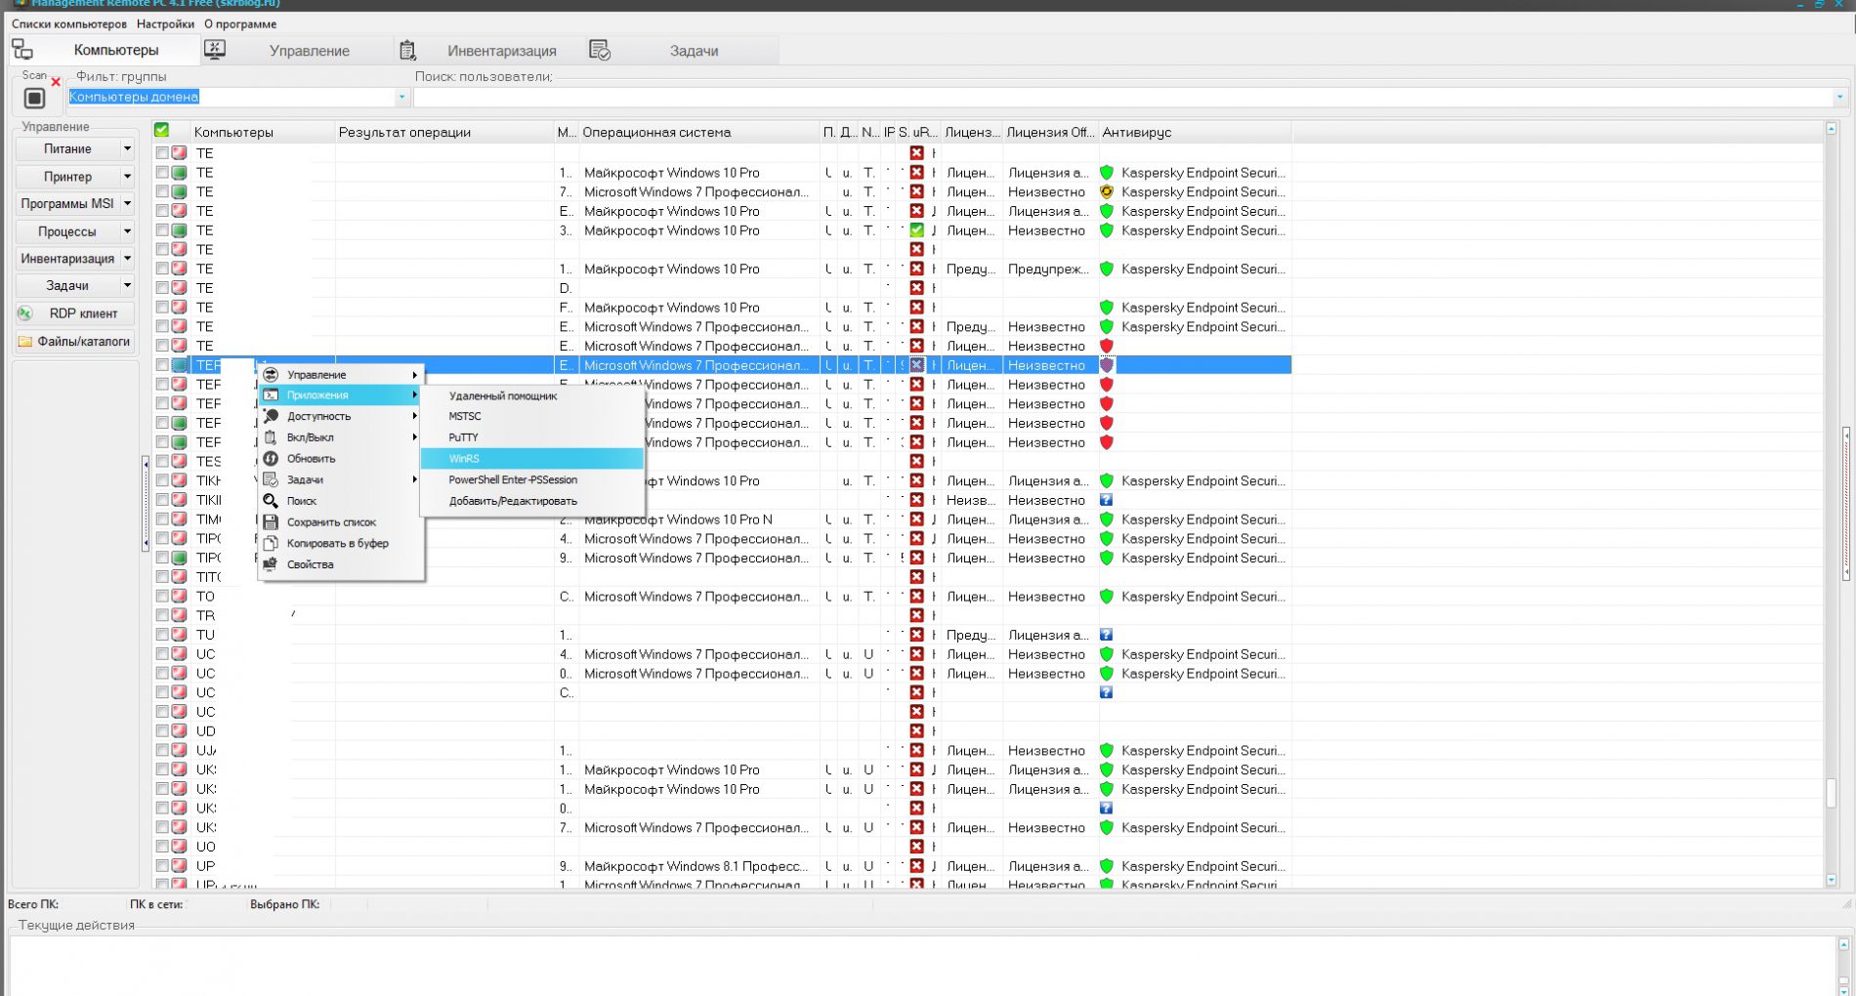Click the Программы MSI button
Screen dimensions: 1856x996
coord(67,204)
